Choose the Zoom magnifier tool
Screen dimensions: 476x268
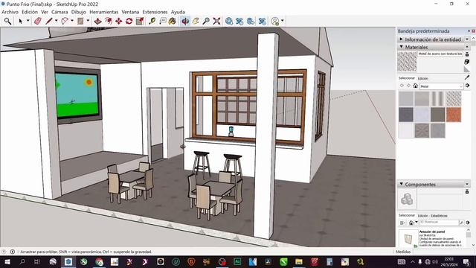coord(206,21)
